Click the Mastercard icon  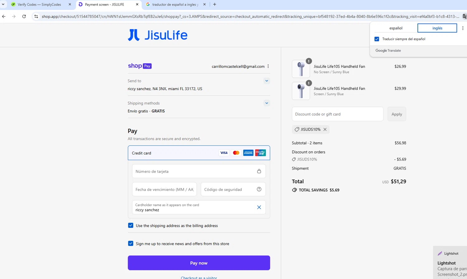236,153
